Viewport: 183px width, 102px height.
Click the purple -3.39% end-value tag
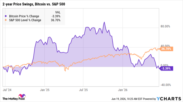166,68
